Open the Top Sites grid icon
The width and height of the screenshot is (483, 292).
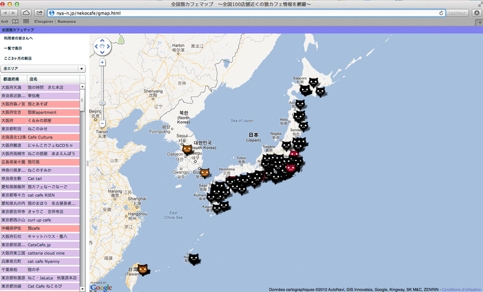pyautogui.click(x=25, y=21)
